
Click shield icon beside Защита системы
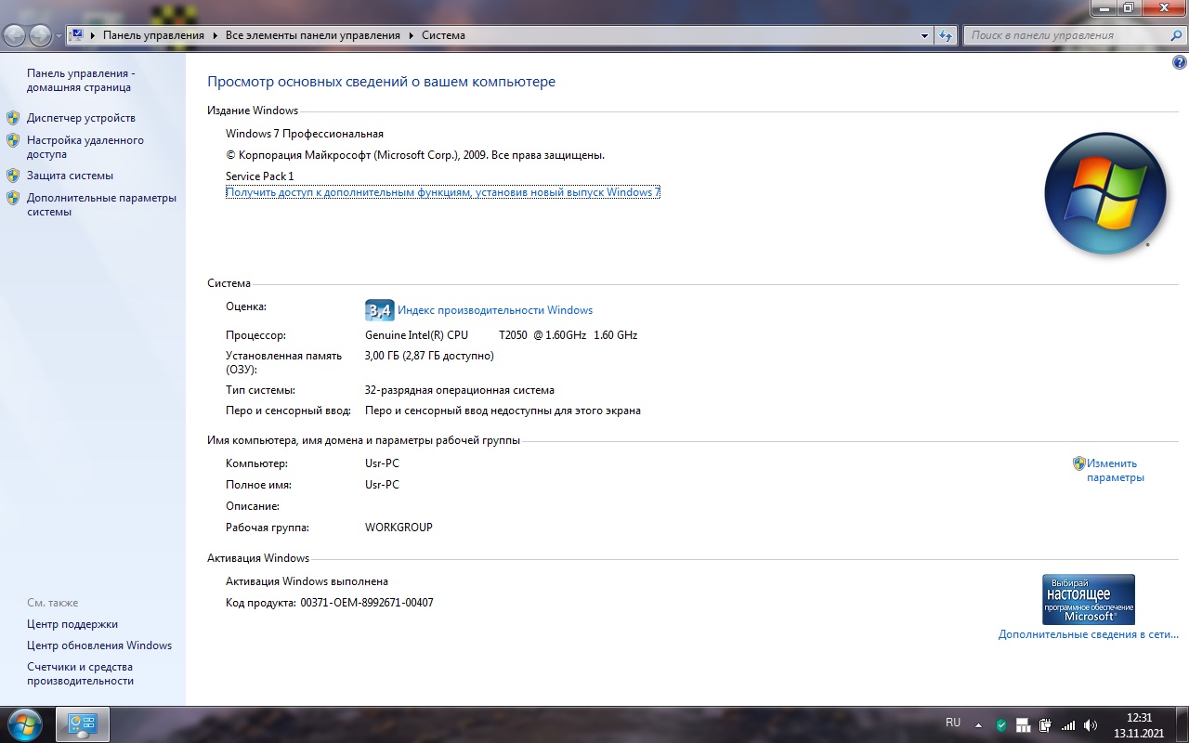[x=13, y=176]
